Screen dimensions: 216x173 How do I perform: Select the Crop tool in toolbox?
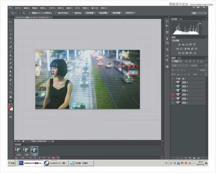point(10,38)
